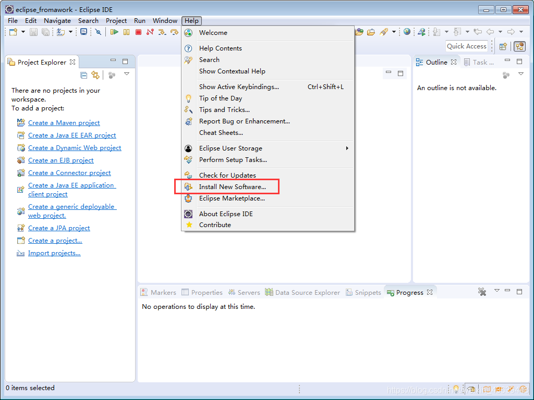Click the Import projects... link
Image resolution: width=534 pixels, height=400 pixels.
coord(54,253)
